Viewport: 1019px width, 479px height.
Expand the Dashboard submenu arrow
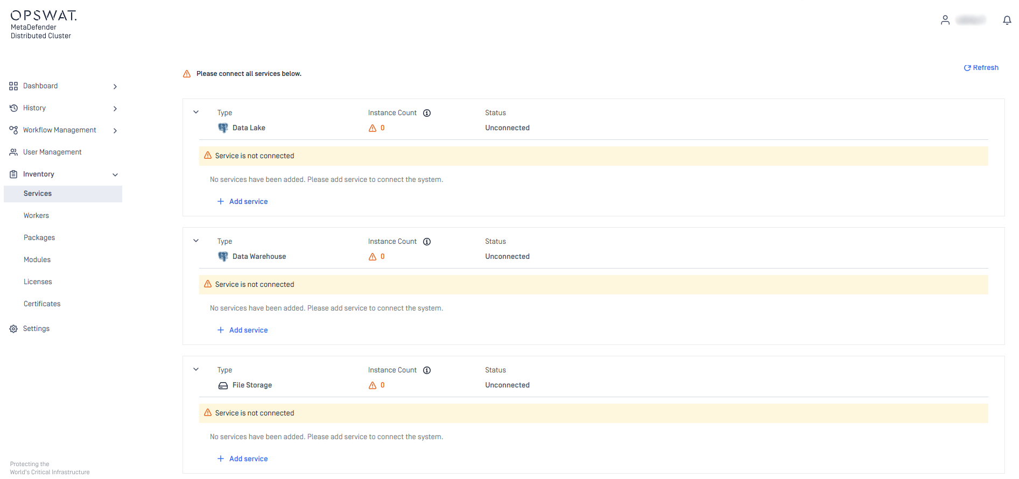coord(115,87)
